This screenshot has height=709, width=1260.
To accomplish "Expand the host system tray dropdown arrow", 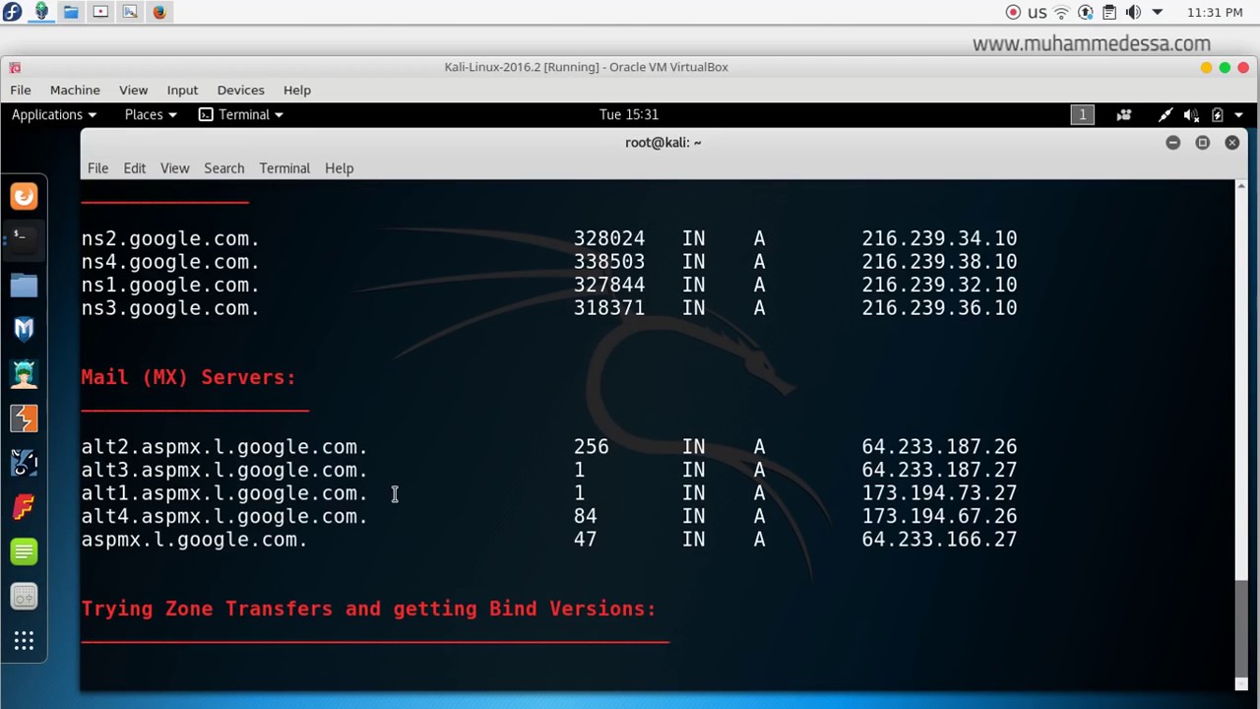I will 1158,12.
